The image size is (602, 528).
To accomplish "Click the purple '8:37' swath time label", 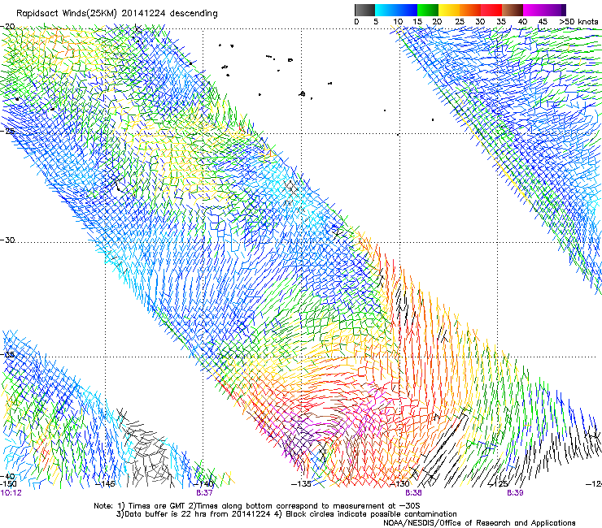I will tap(204, 493).
